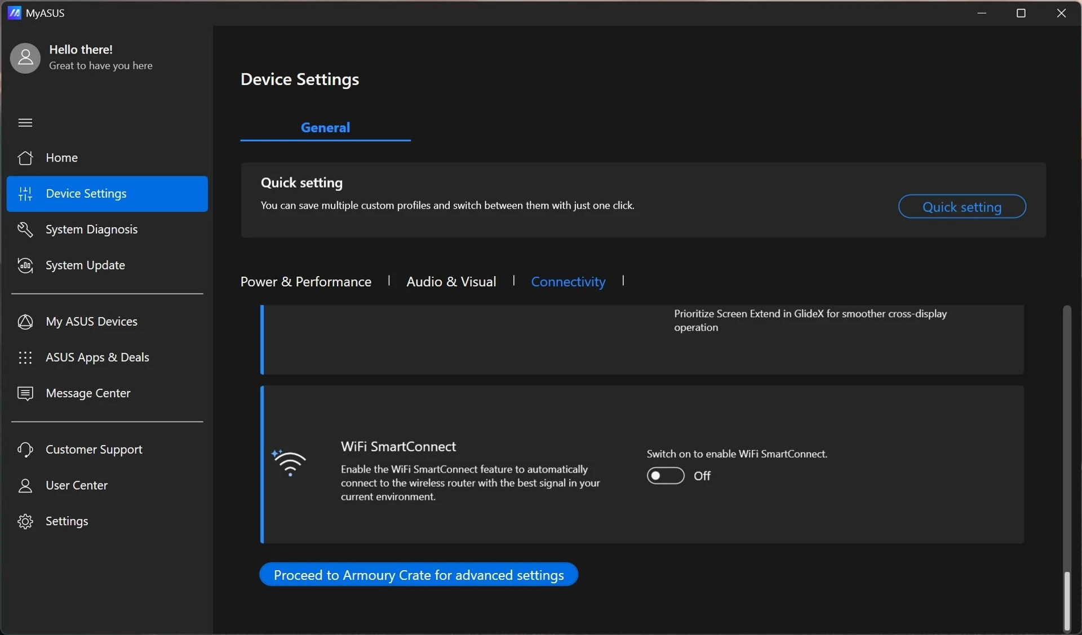Open ASUS Apps & Deals page
Screen dimensions: 1082x635
[x=107, y=358]
